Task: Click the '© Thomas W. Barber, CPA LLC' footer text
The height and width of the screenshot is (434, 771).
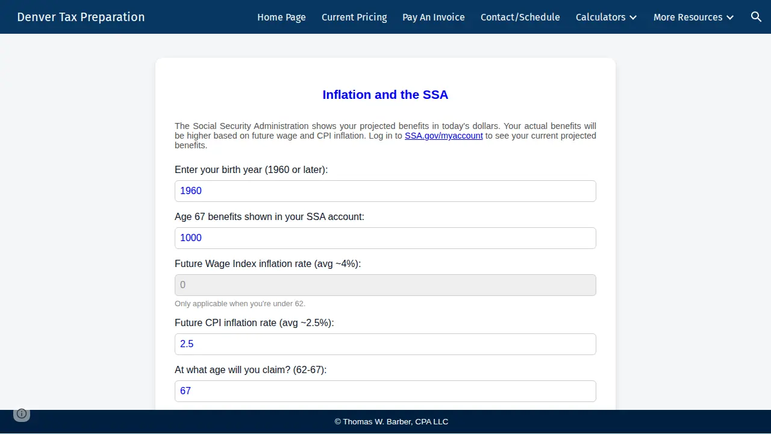Action: [392, 422]
